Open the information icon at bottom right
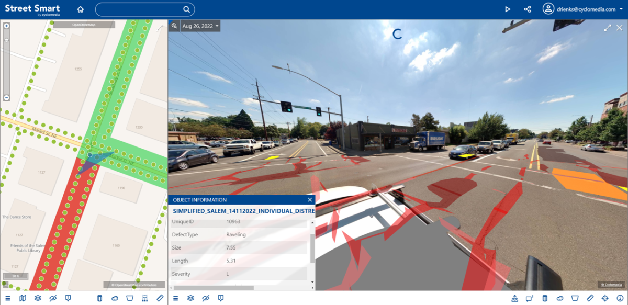Screen dimensions: 628x305 point(620,298)
